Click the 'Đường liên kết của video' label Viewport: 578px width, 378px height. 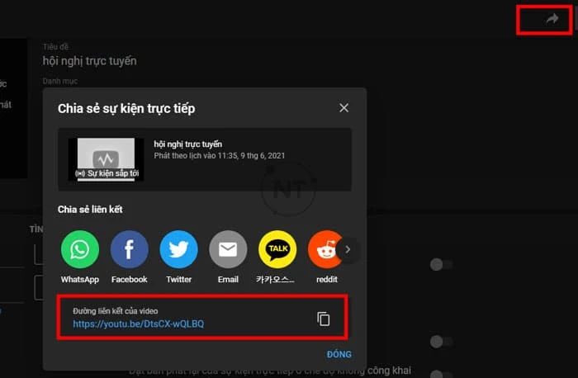116,311
